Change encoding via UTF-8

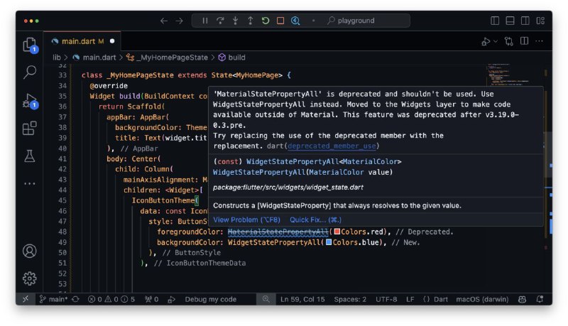[386, 300]
